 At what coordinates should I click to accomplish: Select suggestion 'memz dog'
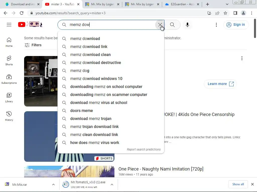point(111,71)
